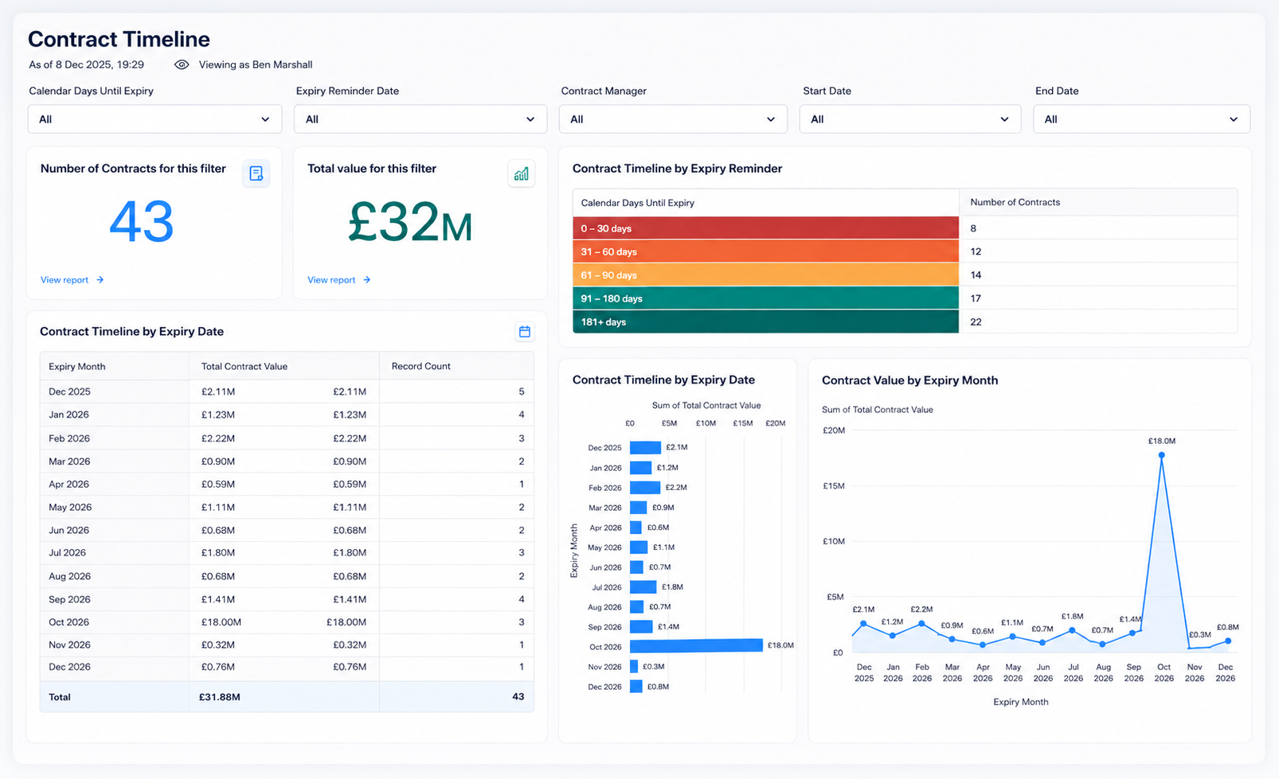
Task: Open the Start Date filter dropdown
Action: (910, 119)
